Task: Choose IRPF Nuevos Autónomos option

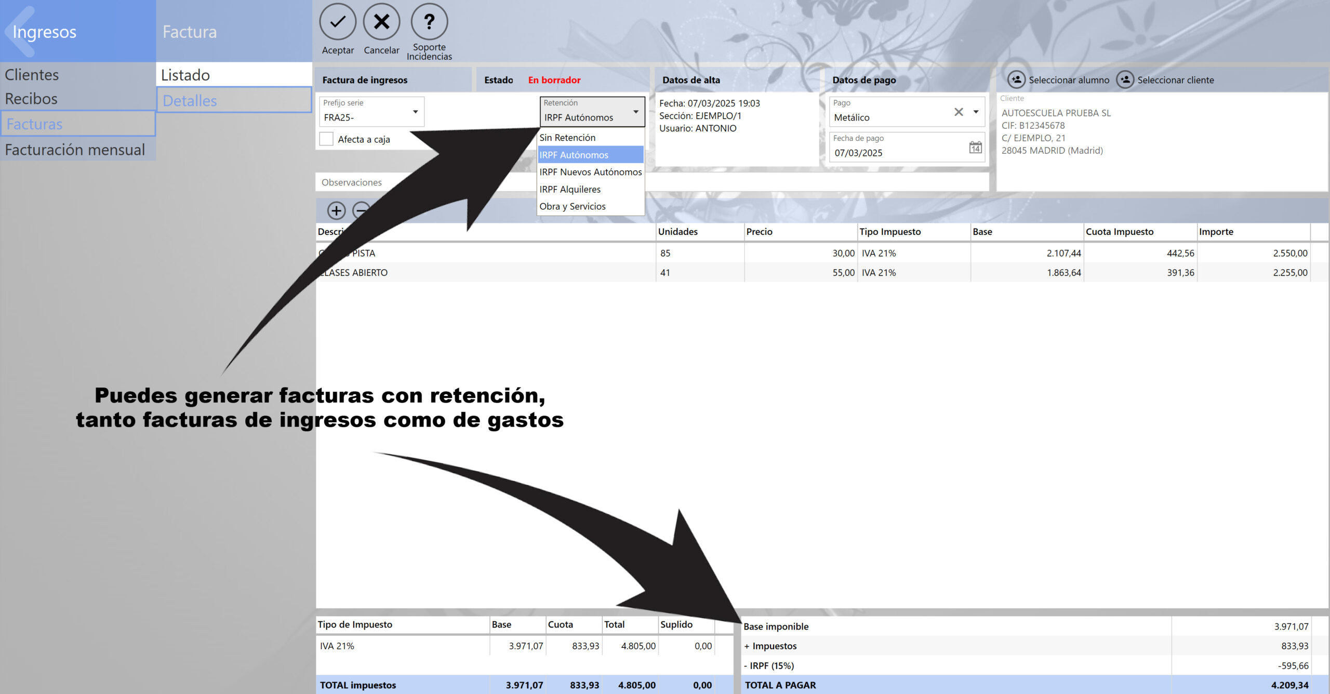Action: 591,172
